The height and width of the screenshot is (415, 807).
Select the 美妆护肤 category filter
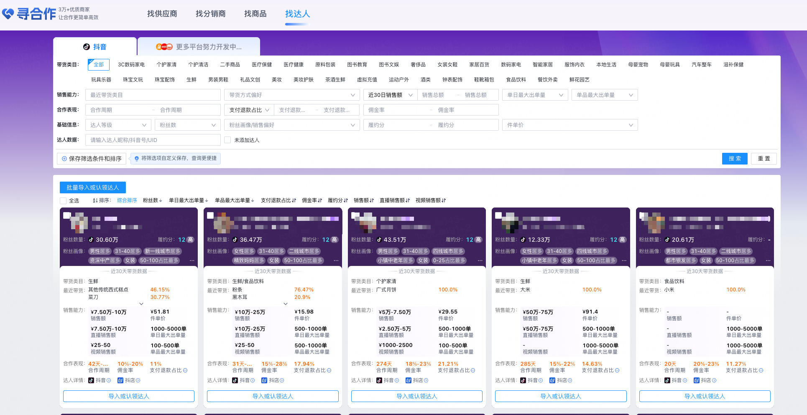[x=303, y=80]
